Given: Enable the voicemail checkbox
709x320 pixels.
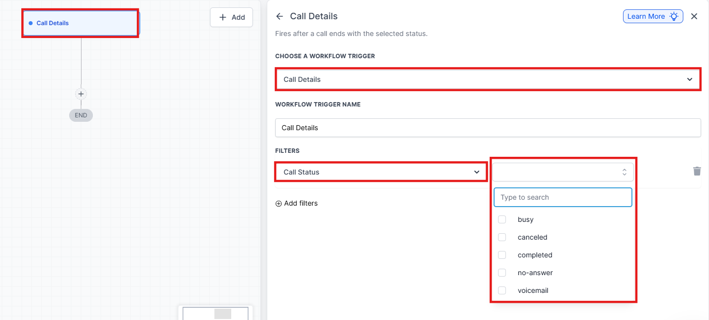Looking at the screenshot, I should coord(502,290).
